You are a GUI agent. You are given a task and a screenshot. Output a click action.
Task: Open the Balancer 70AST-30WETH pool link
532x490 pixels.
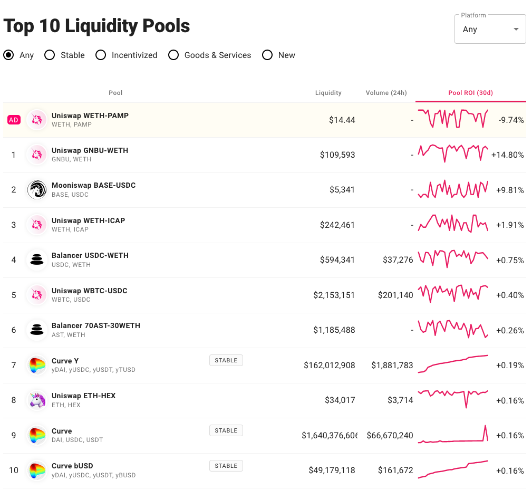coord(95,325)
